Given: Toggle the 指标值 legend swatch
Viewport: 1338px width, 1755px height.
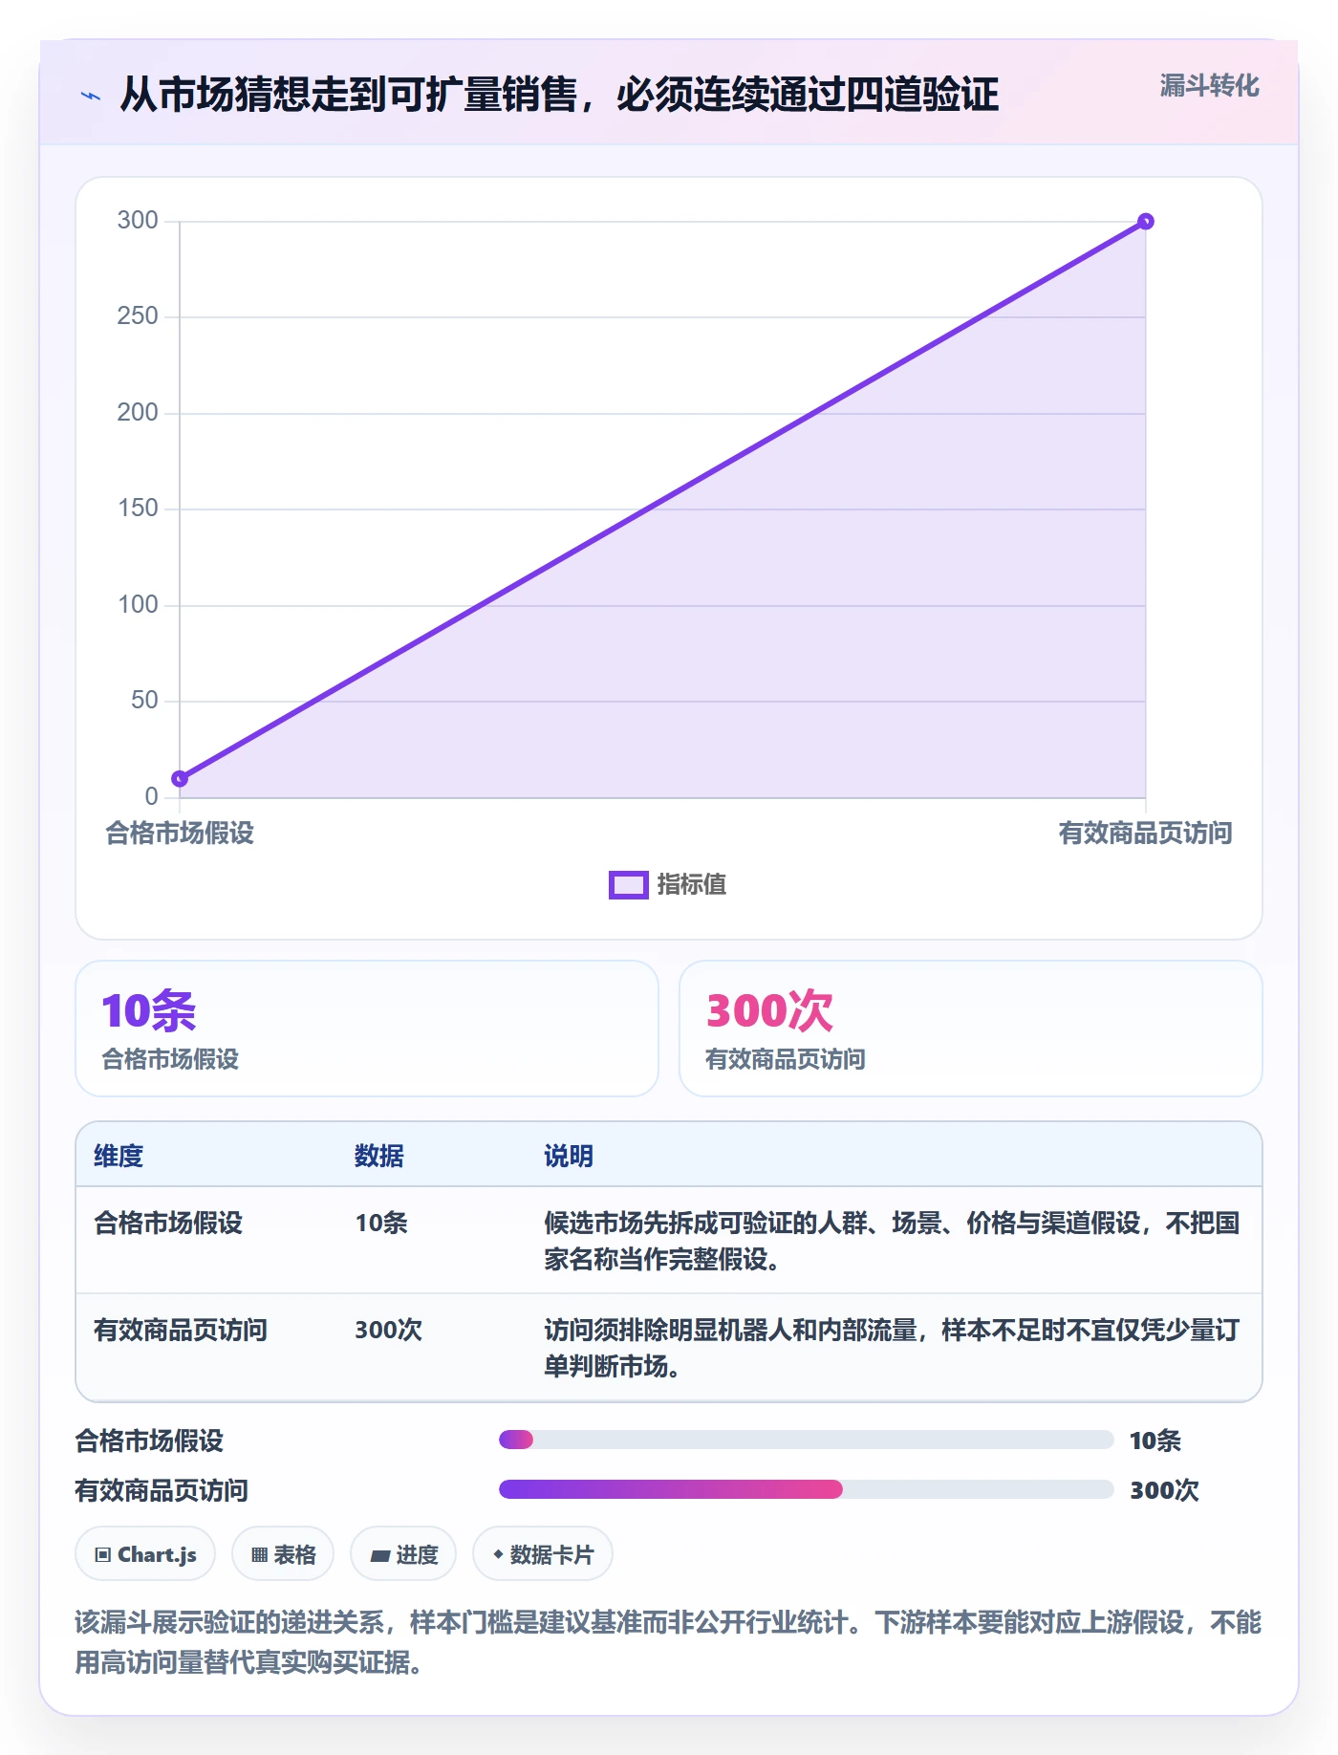Looking at the screenshot, I should pyautogui.click(x=629, y=885).
